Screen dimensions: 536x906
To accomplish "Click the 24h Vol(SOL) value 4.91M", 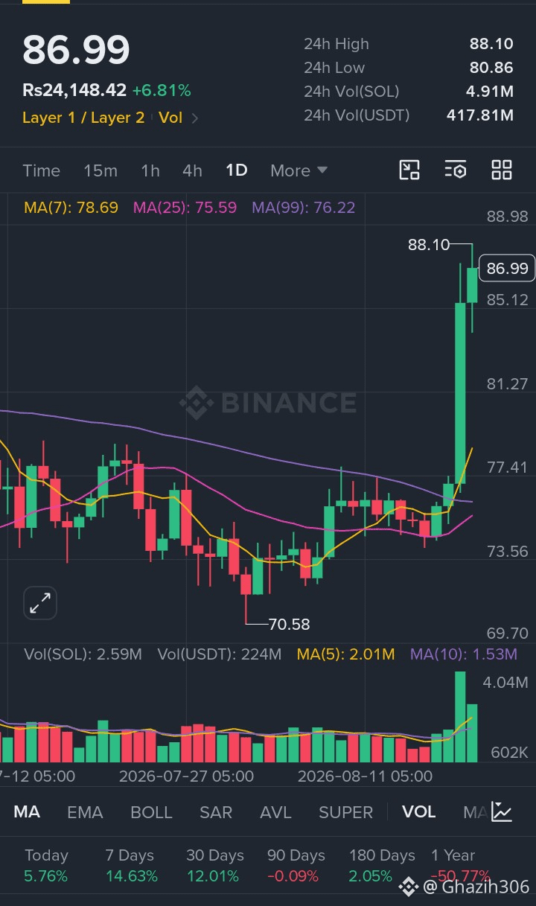I will [x=489, y=92].
